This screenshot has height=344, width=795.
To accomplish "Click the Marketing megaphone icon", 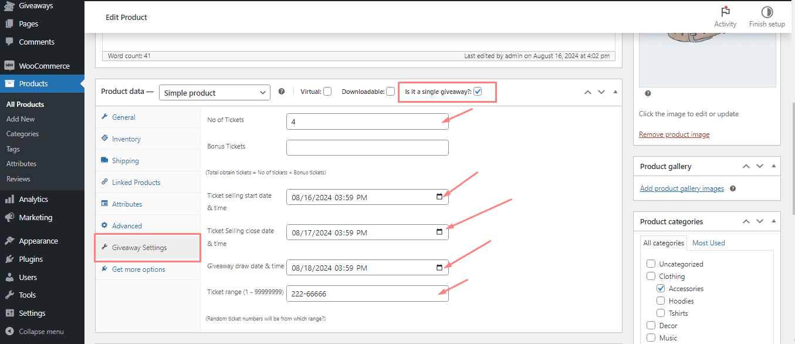I will coord(9,217).
